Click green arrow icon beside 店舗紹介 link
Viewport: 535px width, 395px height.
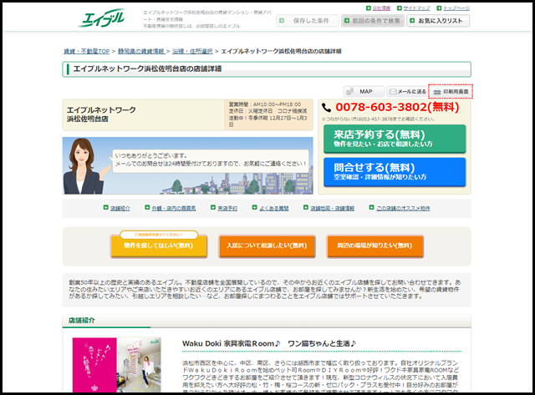pos(106,208)
